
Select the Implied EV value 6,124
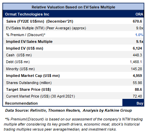coord(137,48)
